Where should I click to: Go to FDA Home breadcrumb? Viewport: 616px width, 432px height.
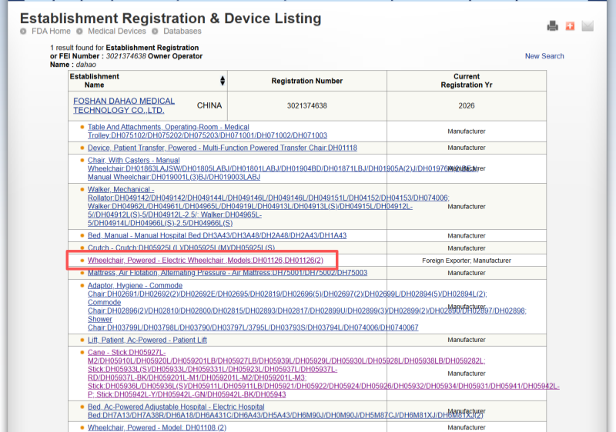coord(51,32)
